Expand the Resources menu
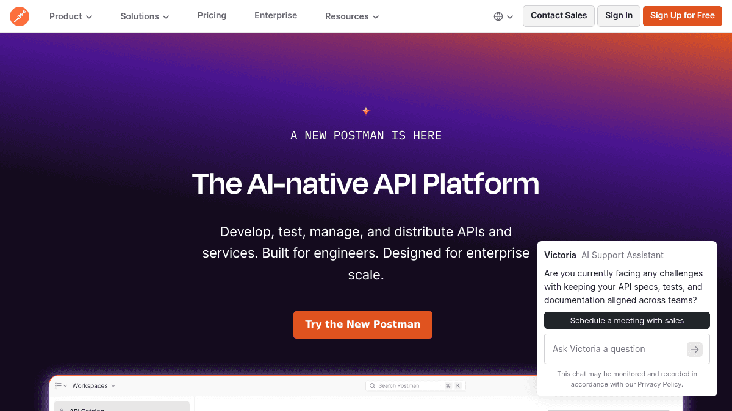This screenshot has height=411, width=732. click(x=352, y=16)
